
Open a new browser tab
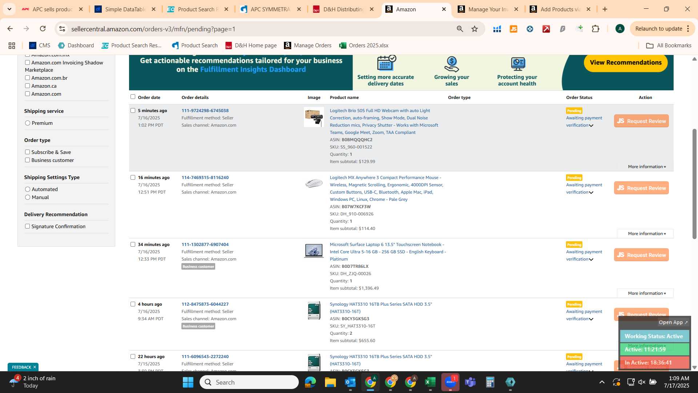[605, 9]
